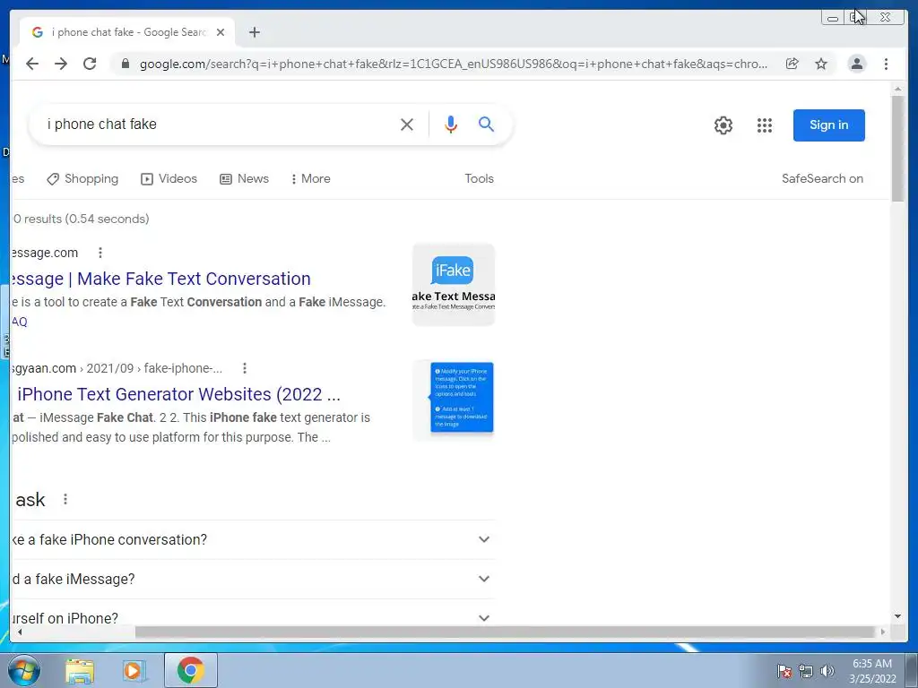Viewport: 918px width, 688px height.
Task: Open Google quick settings gear
Action: [723, 125]
